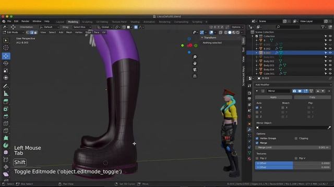
Task: Open the Mesh menu in viewport header
Action: pyautogui.click(x=69, y=32)
